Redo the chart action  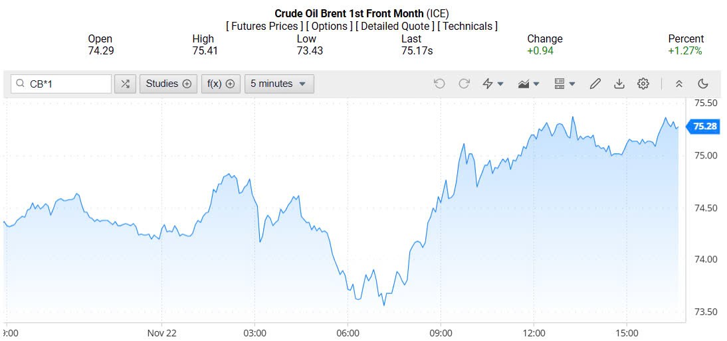[x=465, y=84]
